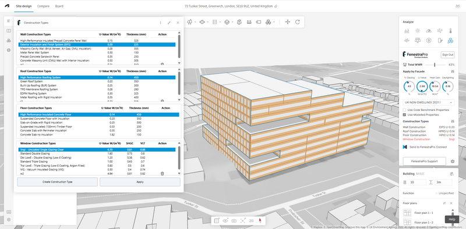
Task: Open the Board tab
Action: 59,6
